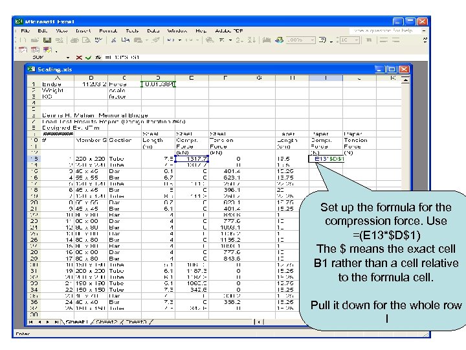Image resolution: width=466 pixels, height=350 pixels.
Task: Click the Insert Function fx icon
Action: tap(98, 58)
